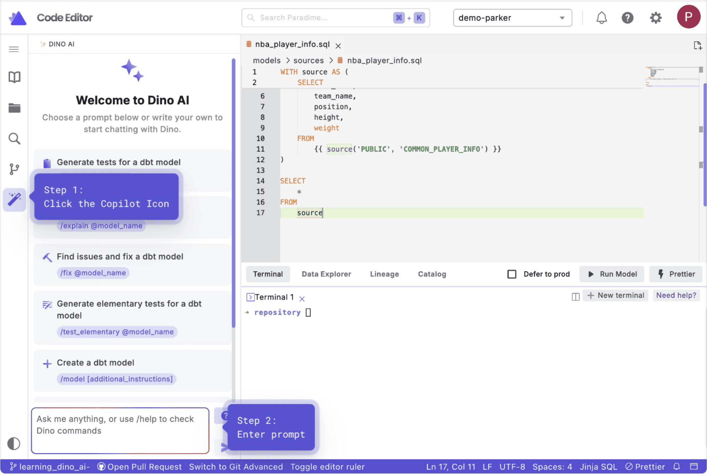
Task: Enable Defer to prod checkbox
Action: [512, 274]
